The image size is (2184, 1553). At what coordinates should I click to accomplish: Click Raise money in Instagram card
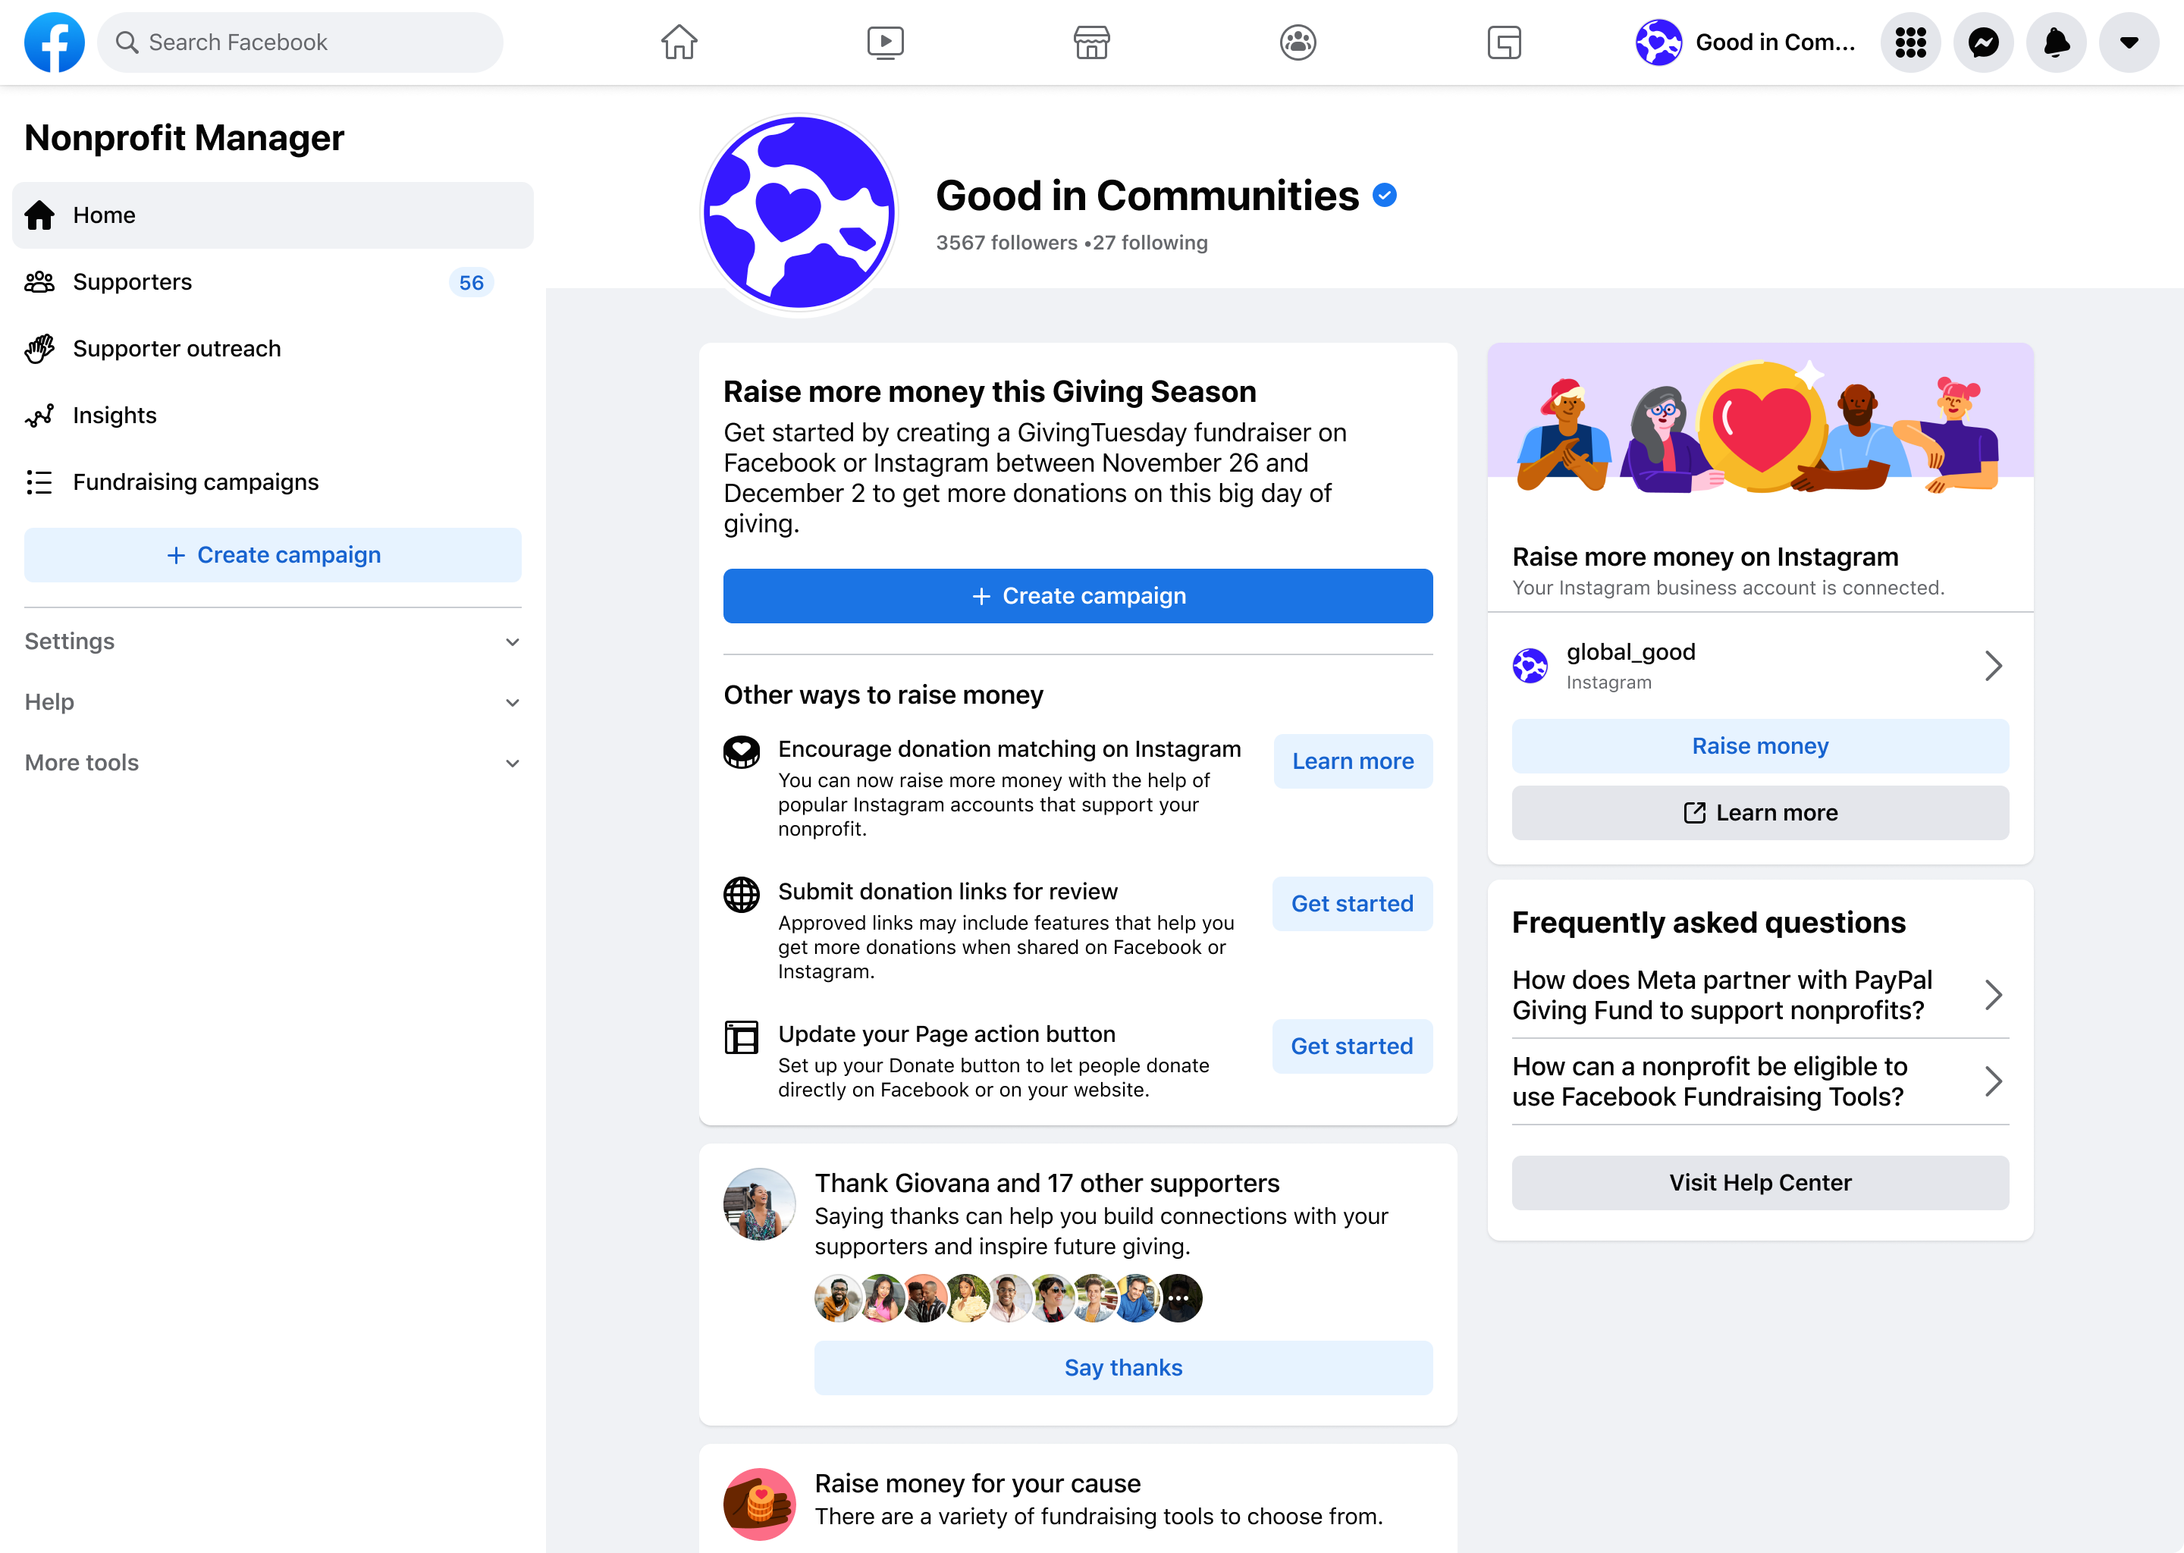click(1760, 746)
